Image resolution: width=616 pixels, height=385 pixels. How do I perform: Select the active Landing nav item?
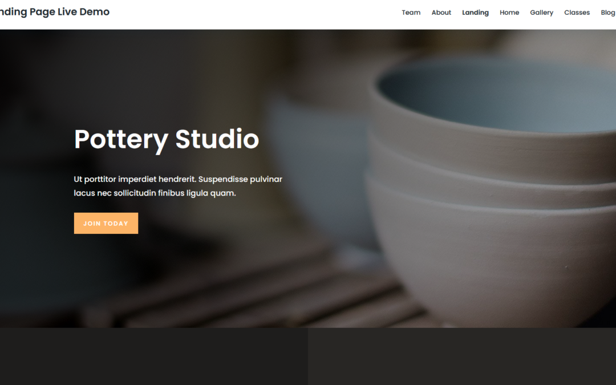click(x=475, y=13)
